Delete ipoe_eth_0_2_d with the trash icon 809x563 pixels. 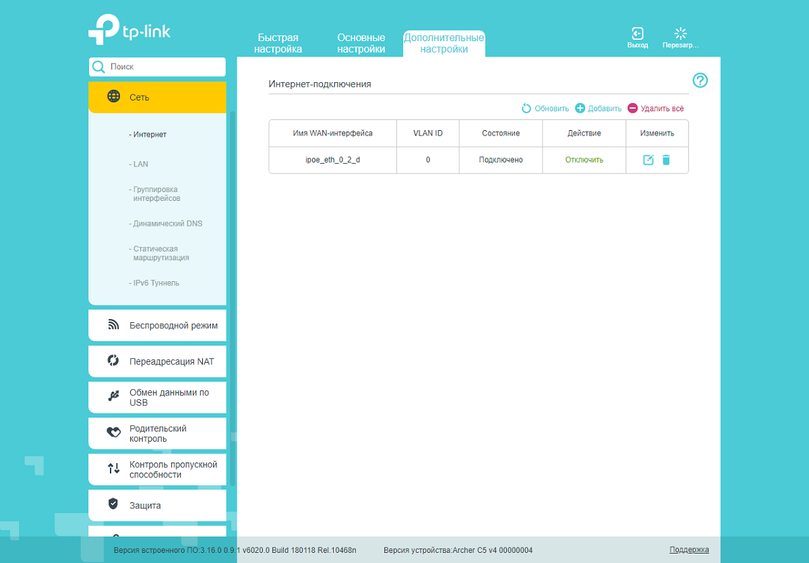(x=666, y=160)
